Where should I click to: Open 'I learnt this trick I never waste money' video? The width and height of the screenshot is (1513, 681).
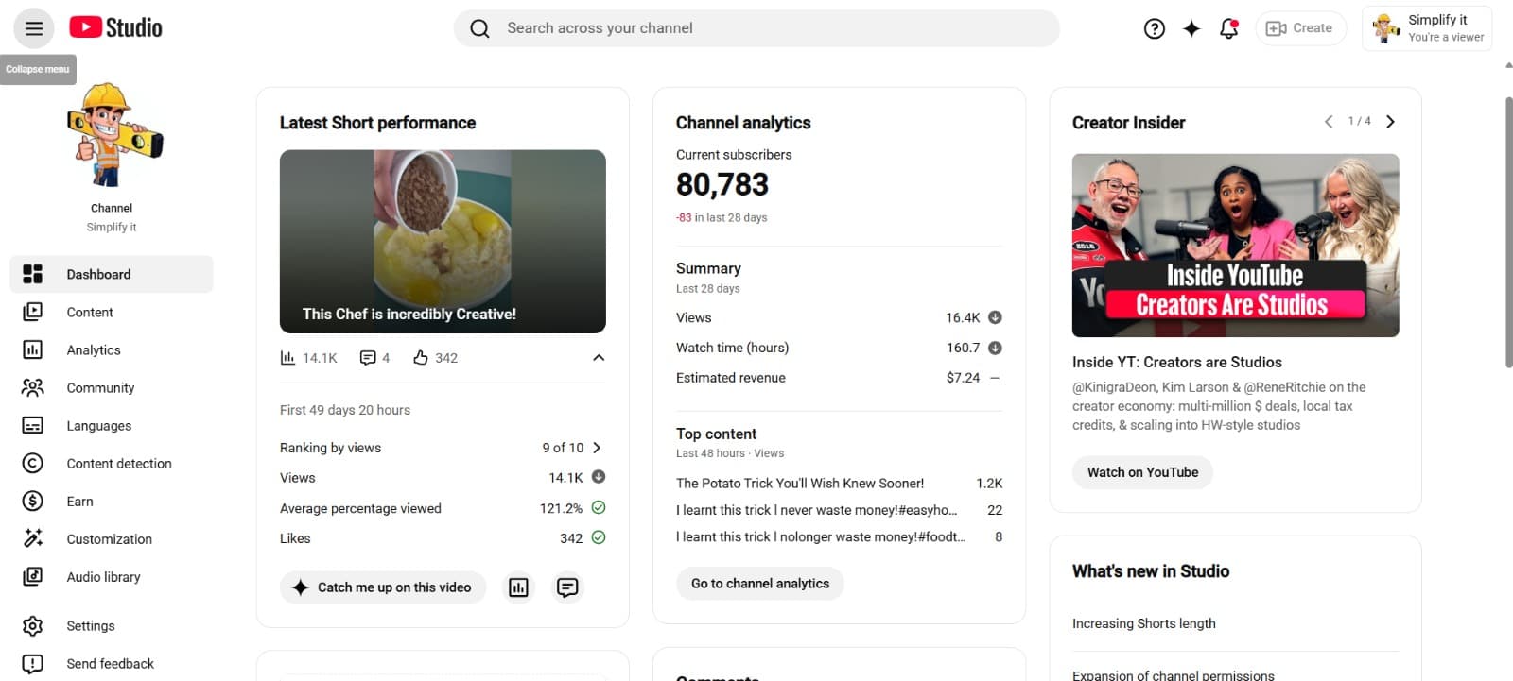(x=817, y=510)
